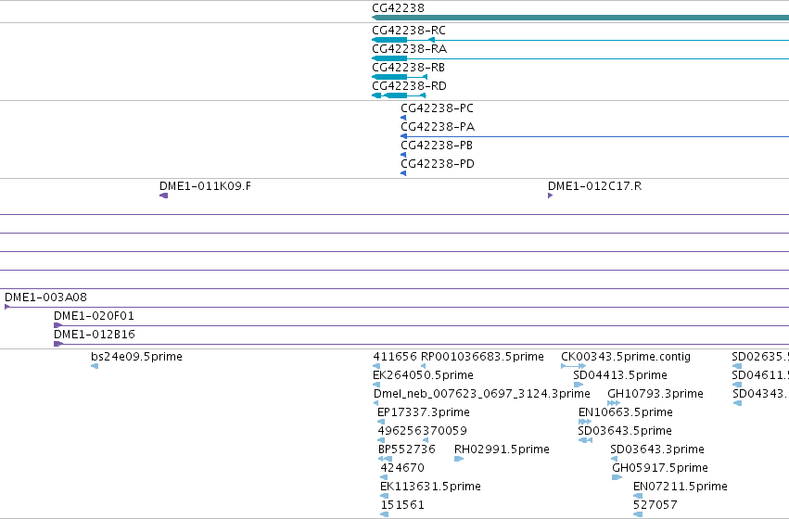Viewport: 789px width, 519px height.
Task: Select the 411656 feature label
Action: pyautogui.click(x=395, y=357)
